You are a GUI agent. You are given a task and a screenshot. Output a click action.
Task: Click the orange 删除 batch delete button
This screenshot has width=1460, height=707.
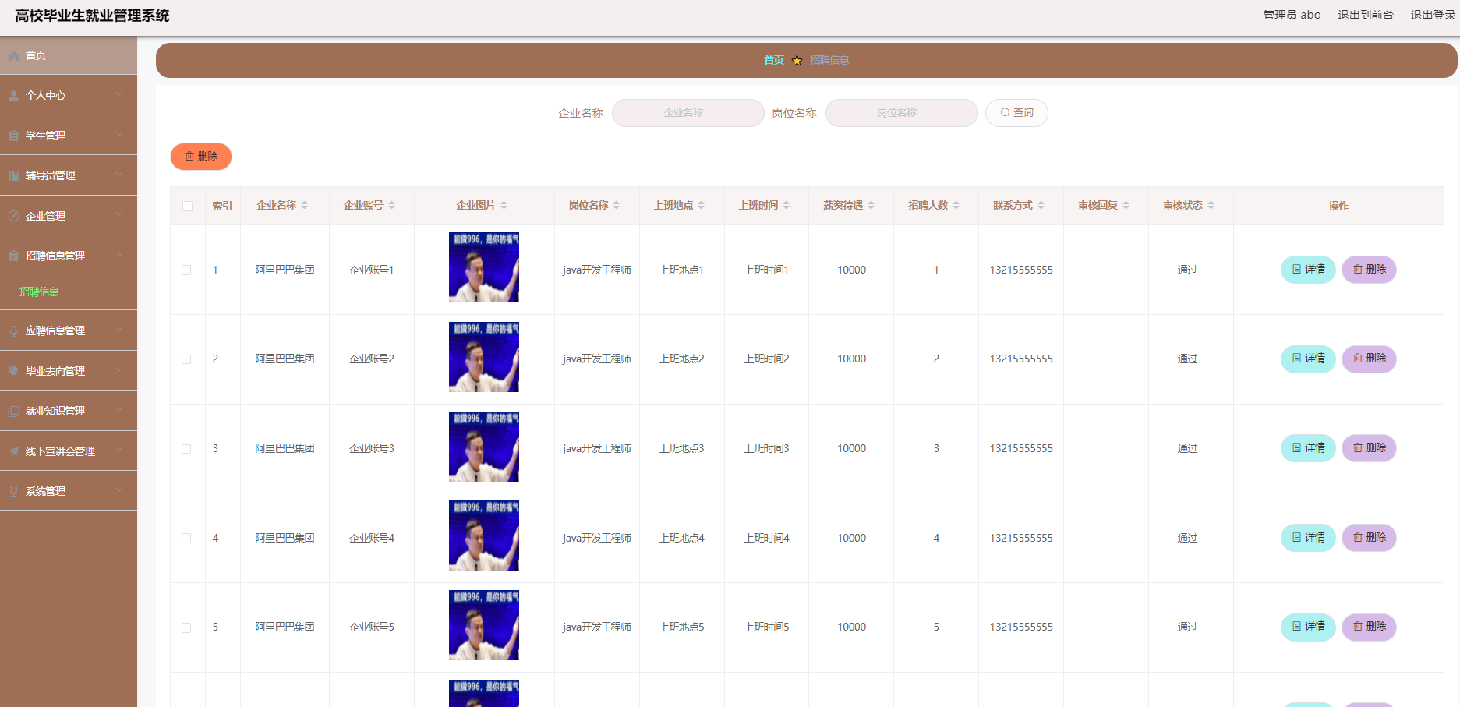click(x=201, y=157)
